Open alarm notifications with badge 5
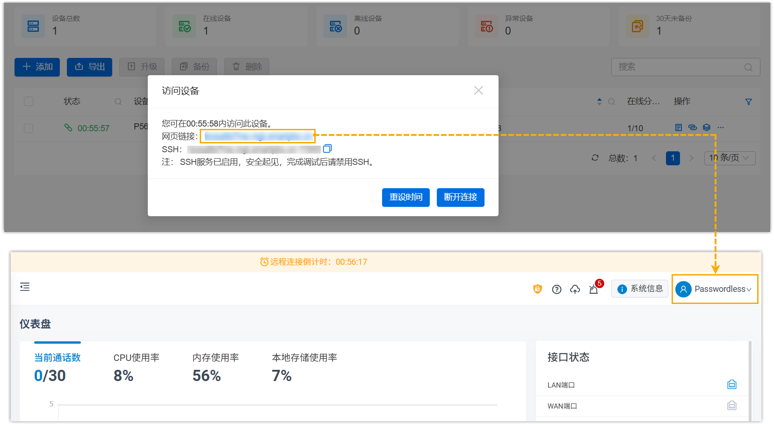 point(594,290)
